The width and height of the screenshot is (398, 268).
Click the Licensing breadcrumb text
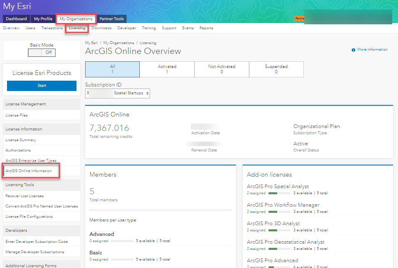pyautogui.click(x=148, y=43)
